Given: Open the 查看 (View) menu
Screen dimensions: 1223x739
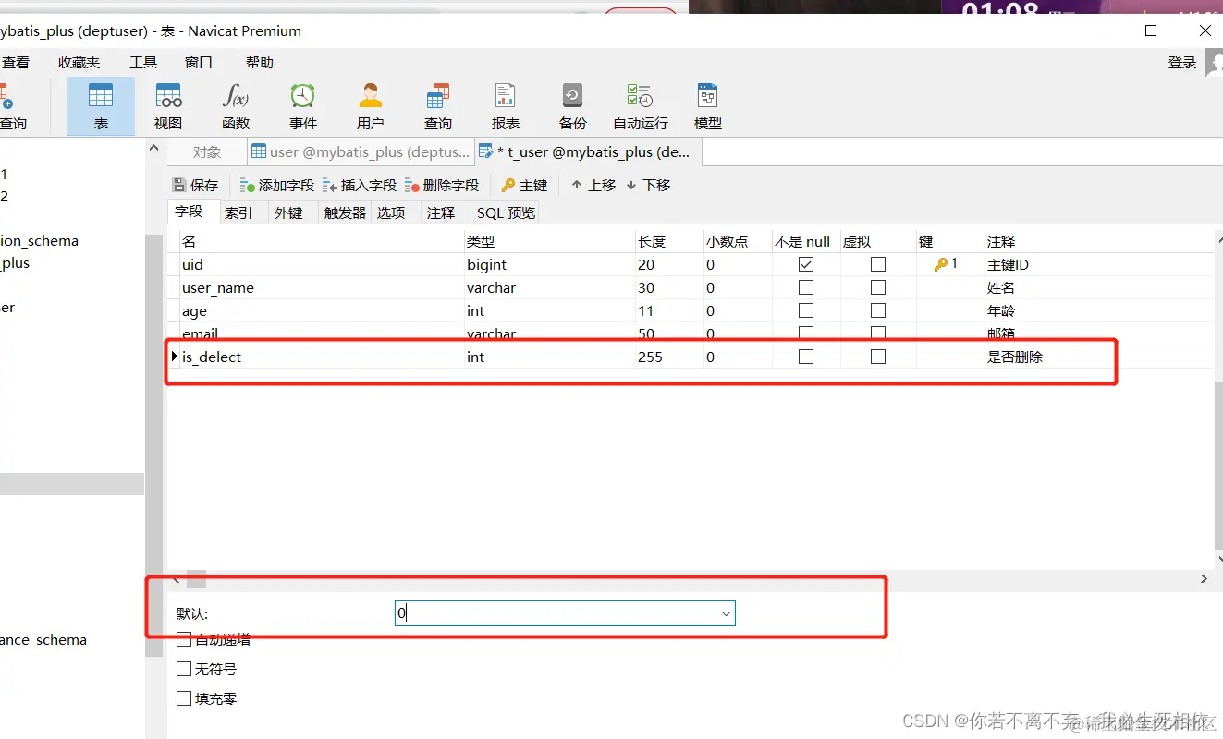Looking at the screenshot, I should pos(16,62).
